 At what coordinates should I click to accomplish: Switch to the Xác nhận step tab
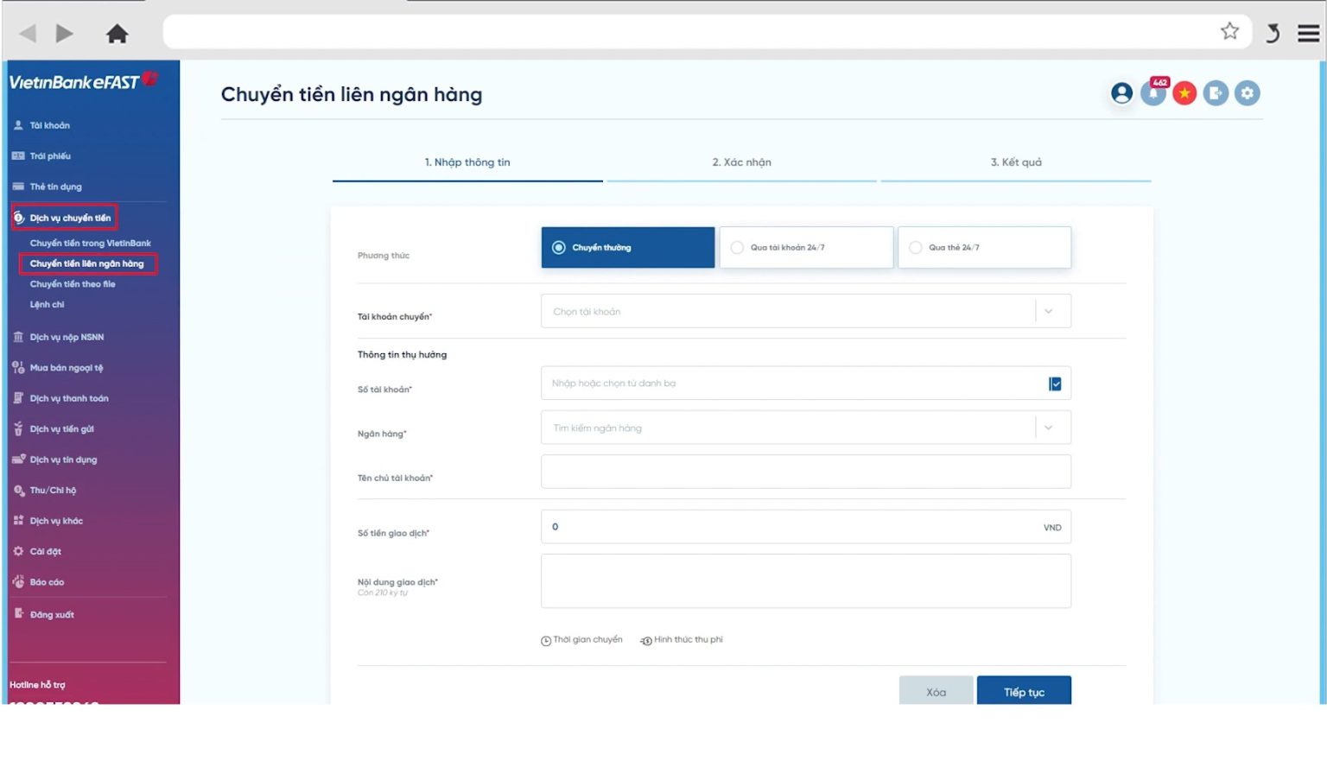[x=742, y=162]
